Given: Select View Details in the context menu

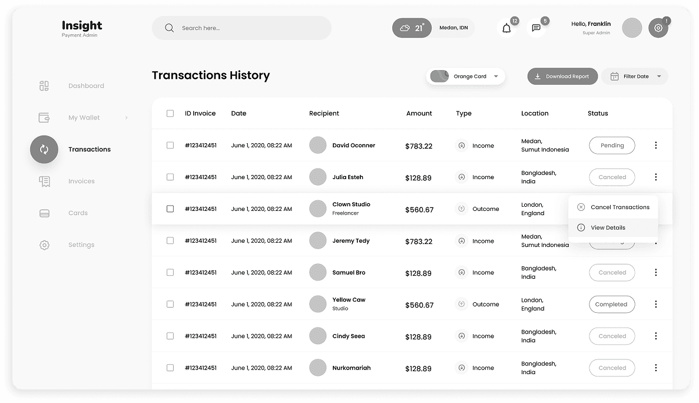Looking at the screenshot, I should [x=608, y=227].
